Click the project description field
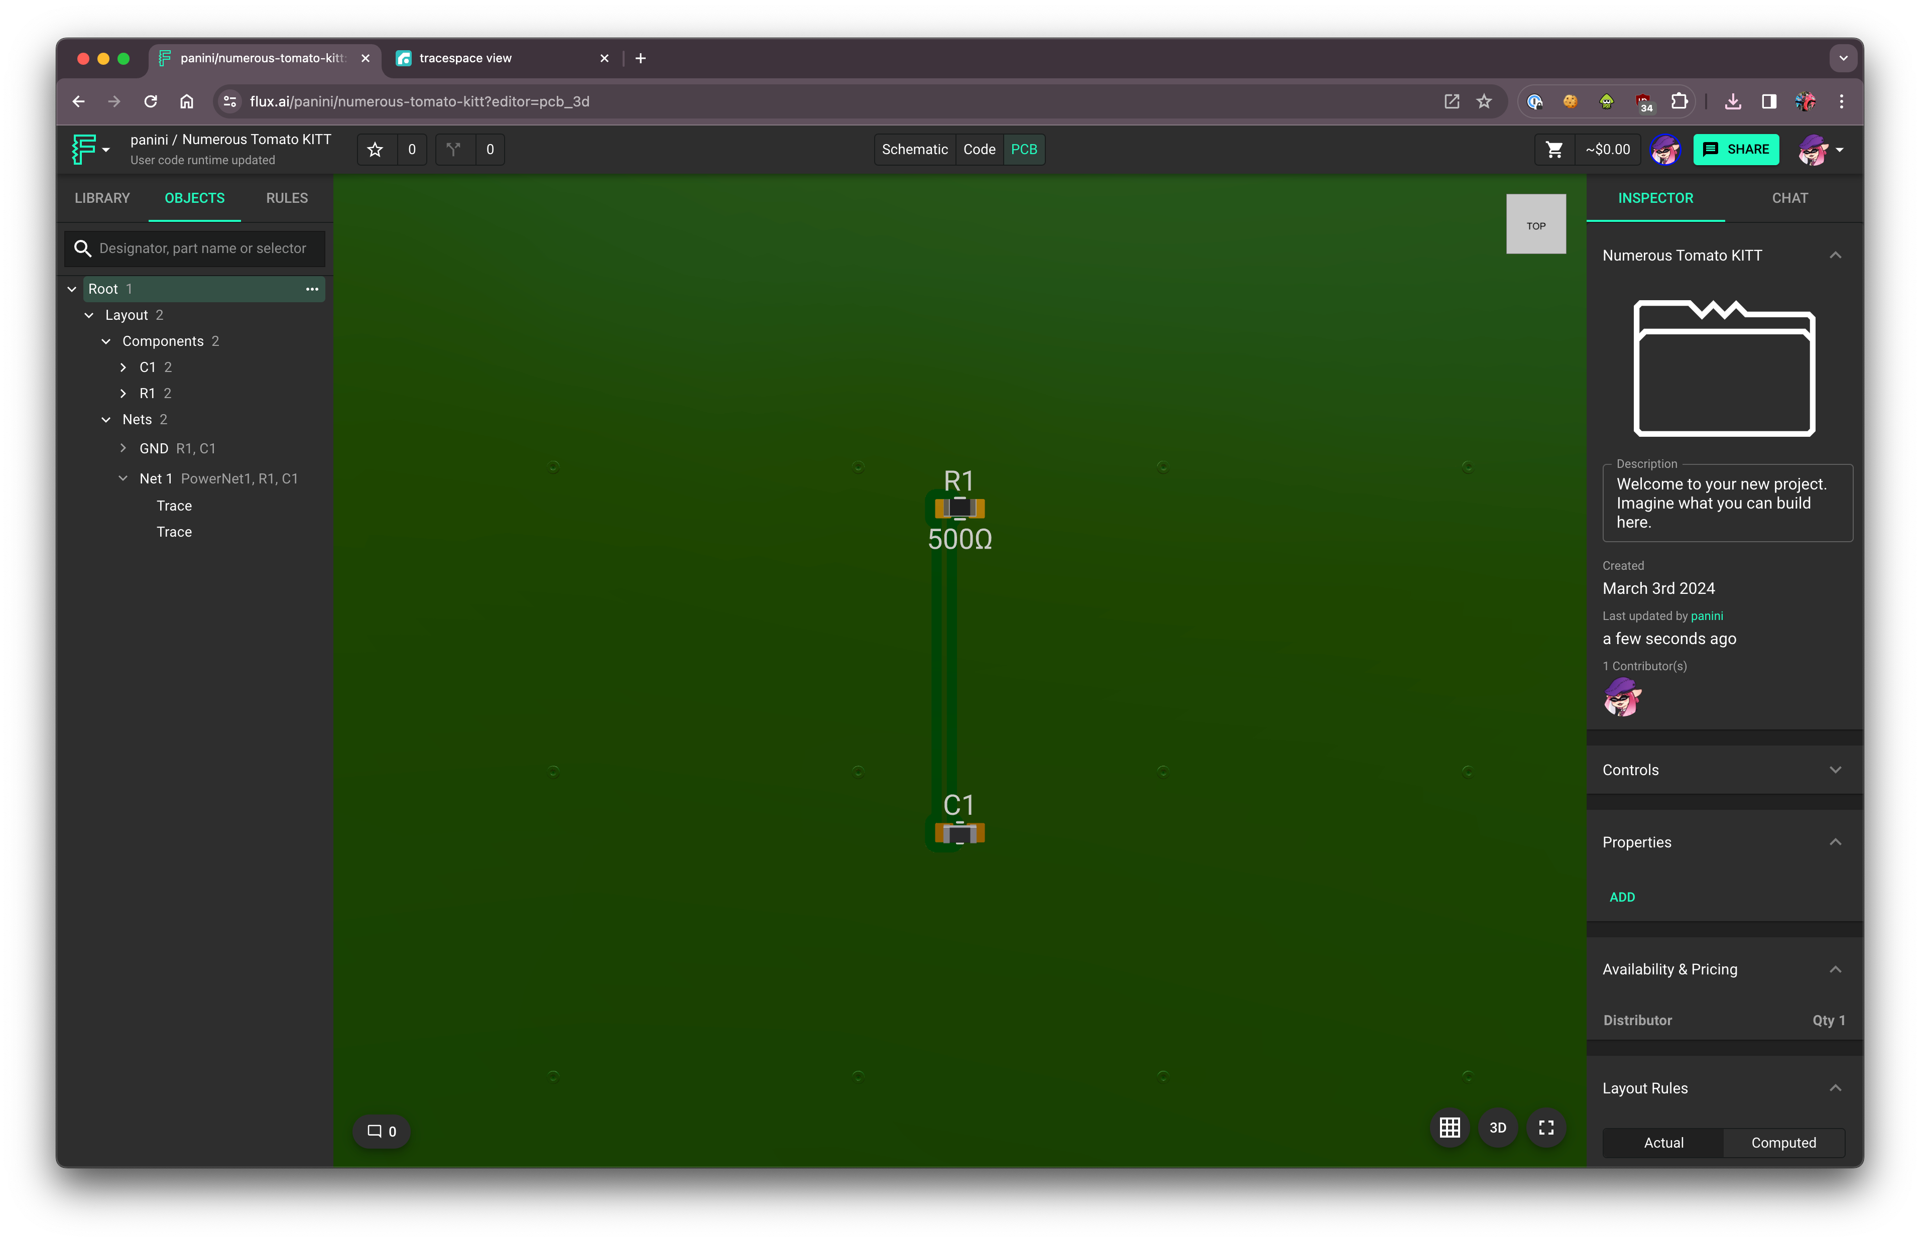Viewport: 1920px width, 1242px height. (x=1727, y=503)
